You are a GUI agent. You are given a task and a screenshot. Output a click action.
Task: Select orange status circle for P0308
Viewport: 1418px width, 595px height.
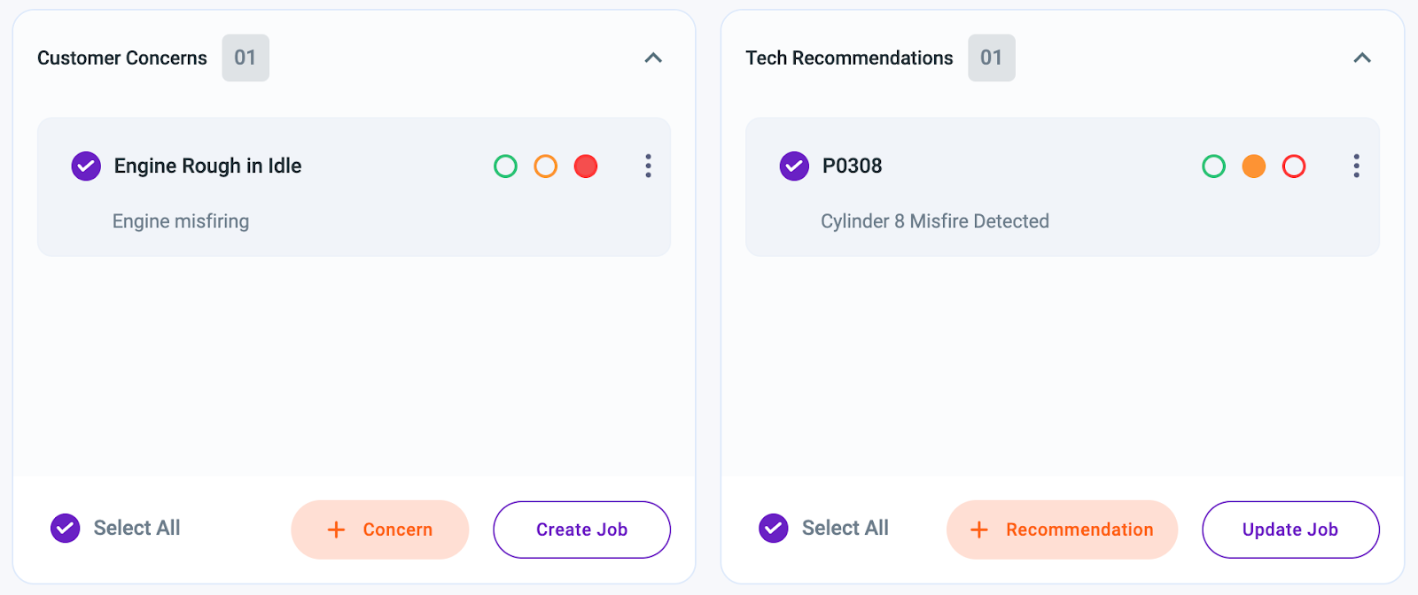click(1254, 166)
